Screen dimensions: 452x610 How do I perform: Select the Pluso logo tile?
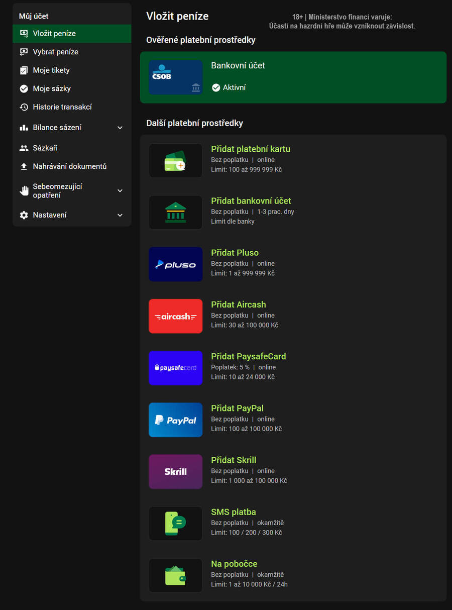(x=175, y=264)
